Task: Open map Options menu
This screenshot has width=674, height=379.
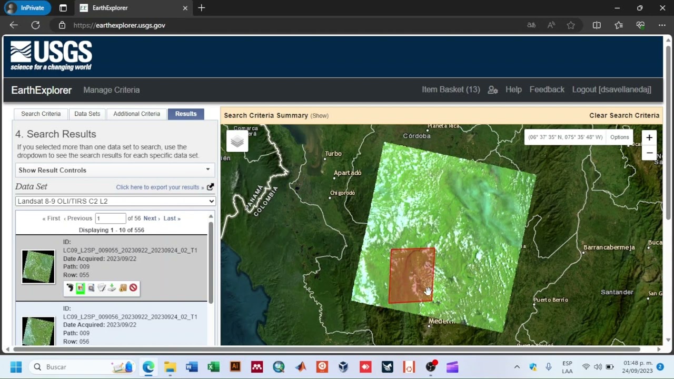Action: (619, 137)
